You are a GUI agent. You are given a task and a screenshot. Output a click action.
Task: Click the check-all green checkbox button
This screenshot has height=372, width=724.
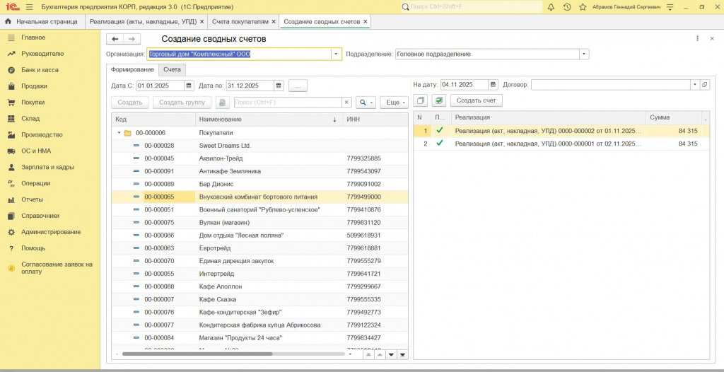click(439, 100)
